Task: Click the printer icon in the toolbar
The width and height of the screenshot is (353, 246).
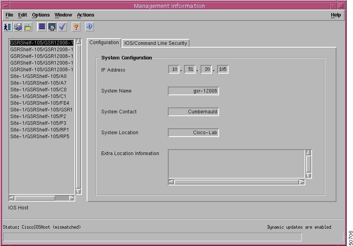Action: point(18,27)
